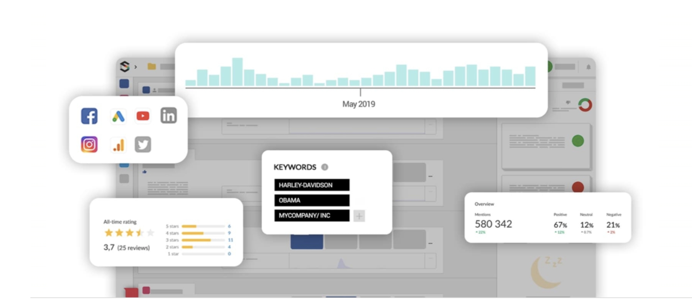The height and width of the screenshot is (303, 692).
Task: Click the 2 stars rating row
Action: [x=198, y=247]
